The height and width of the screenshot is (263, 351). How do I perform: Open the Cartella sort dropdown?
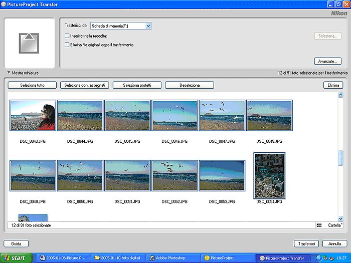(335, 225)
